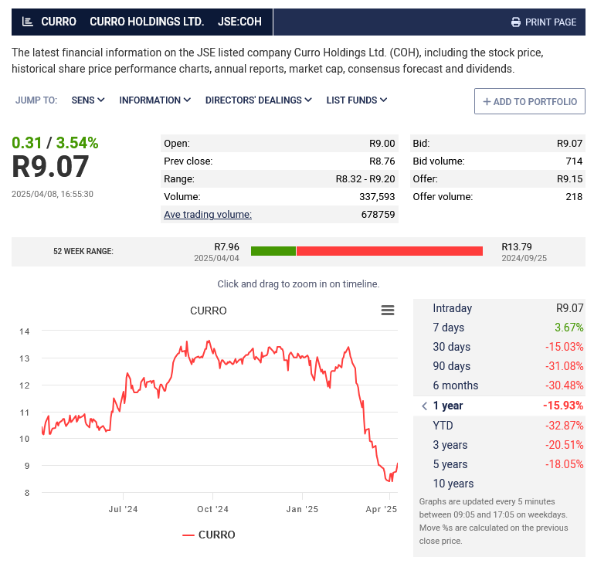Click the plus icon on Add to Portfolio

point(487,102)
